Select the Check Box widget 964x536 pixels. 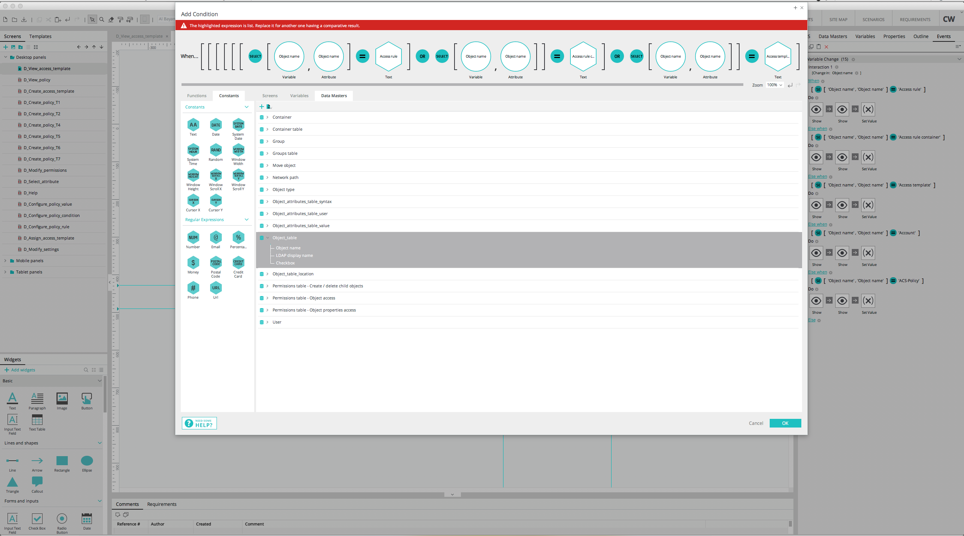point(37,519)
